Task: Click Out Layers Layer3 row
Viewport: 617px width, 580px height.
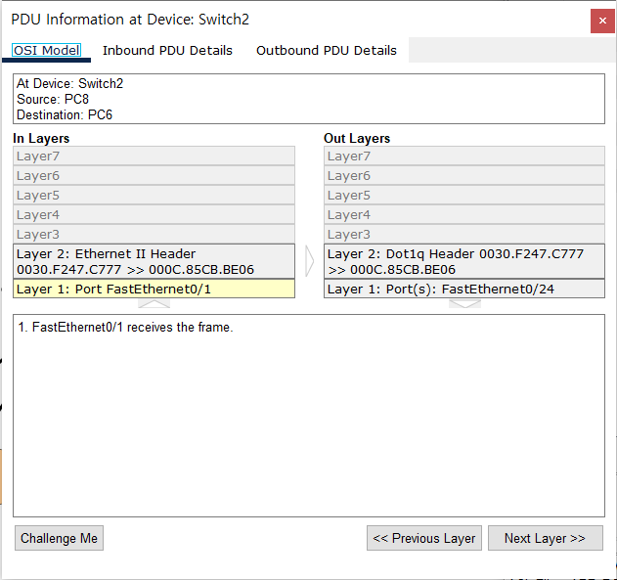Action: 464,234
